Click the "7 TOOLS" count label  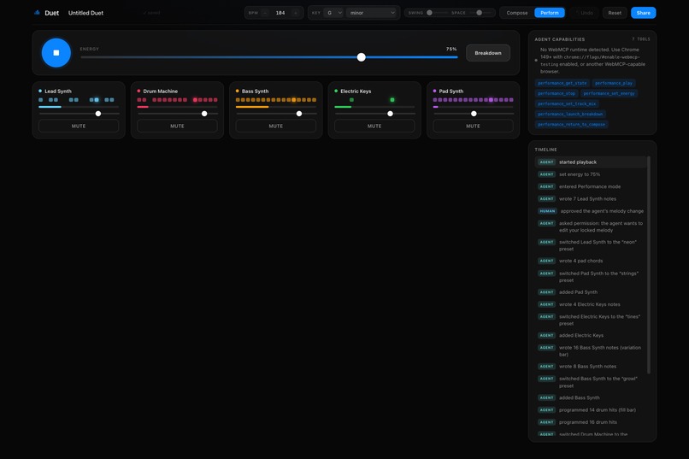tap(640, 39)
